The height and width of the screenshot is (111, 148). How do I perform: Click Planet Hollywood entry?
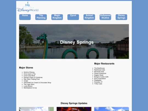click(x=100, y=73)
